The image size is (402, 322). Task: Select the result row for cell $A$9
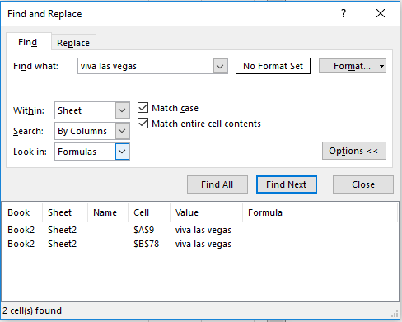[200, 230]
